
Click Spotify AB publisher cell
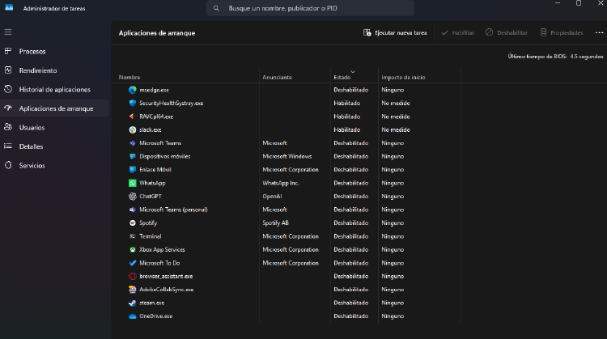(276, 223)
